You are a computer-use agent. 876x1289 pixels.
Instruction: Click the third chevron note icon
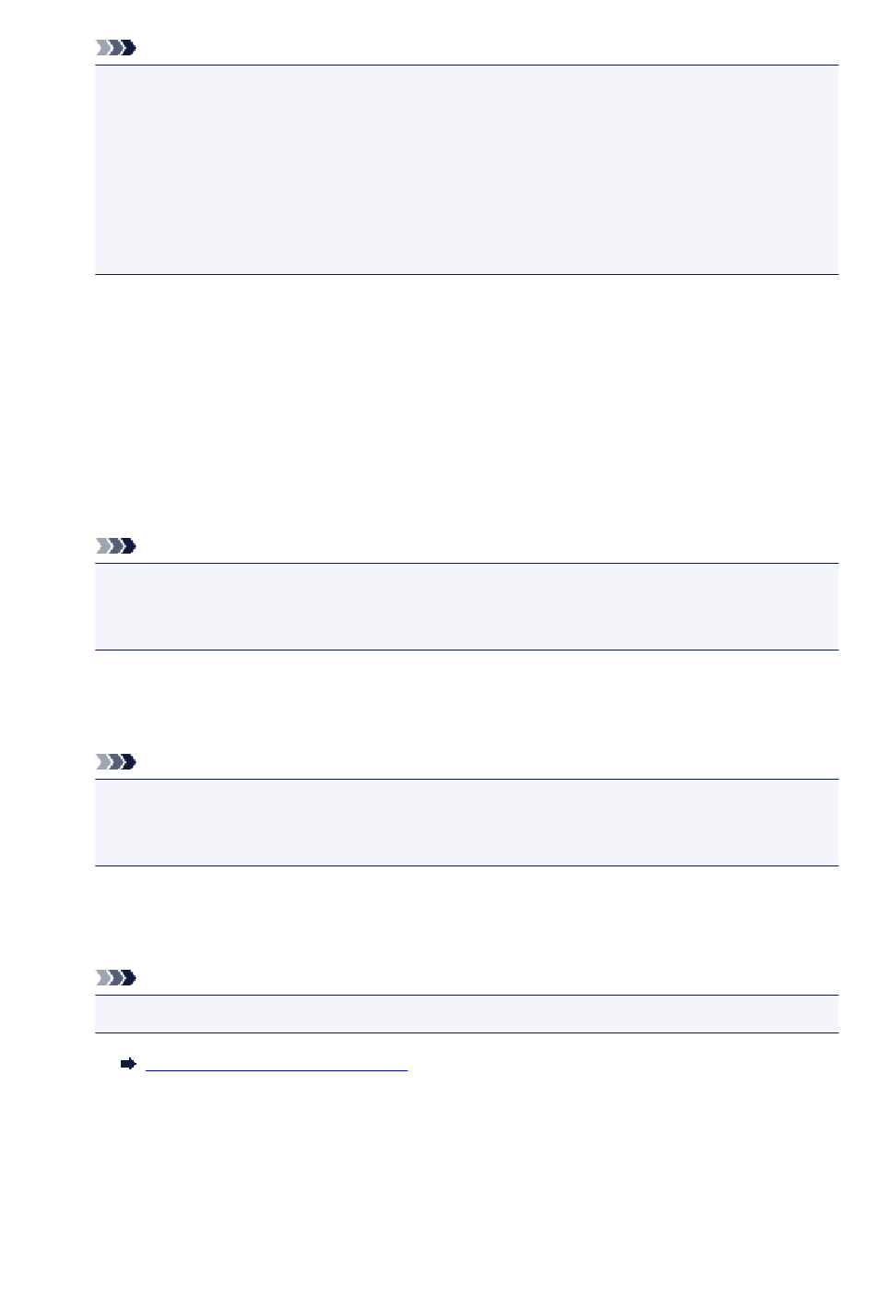click(116, 763)
